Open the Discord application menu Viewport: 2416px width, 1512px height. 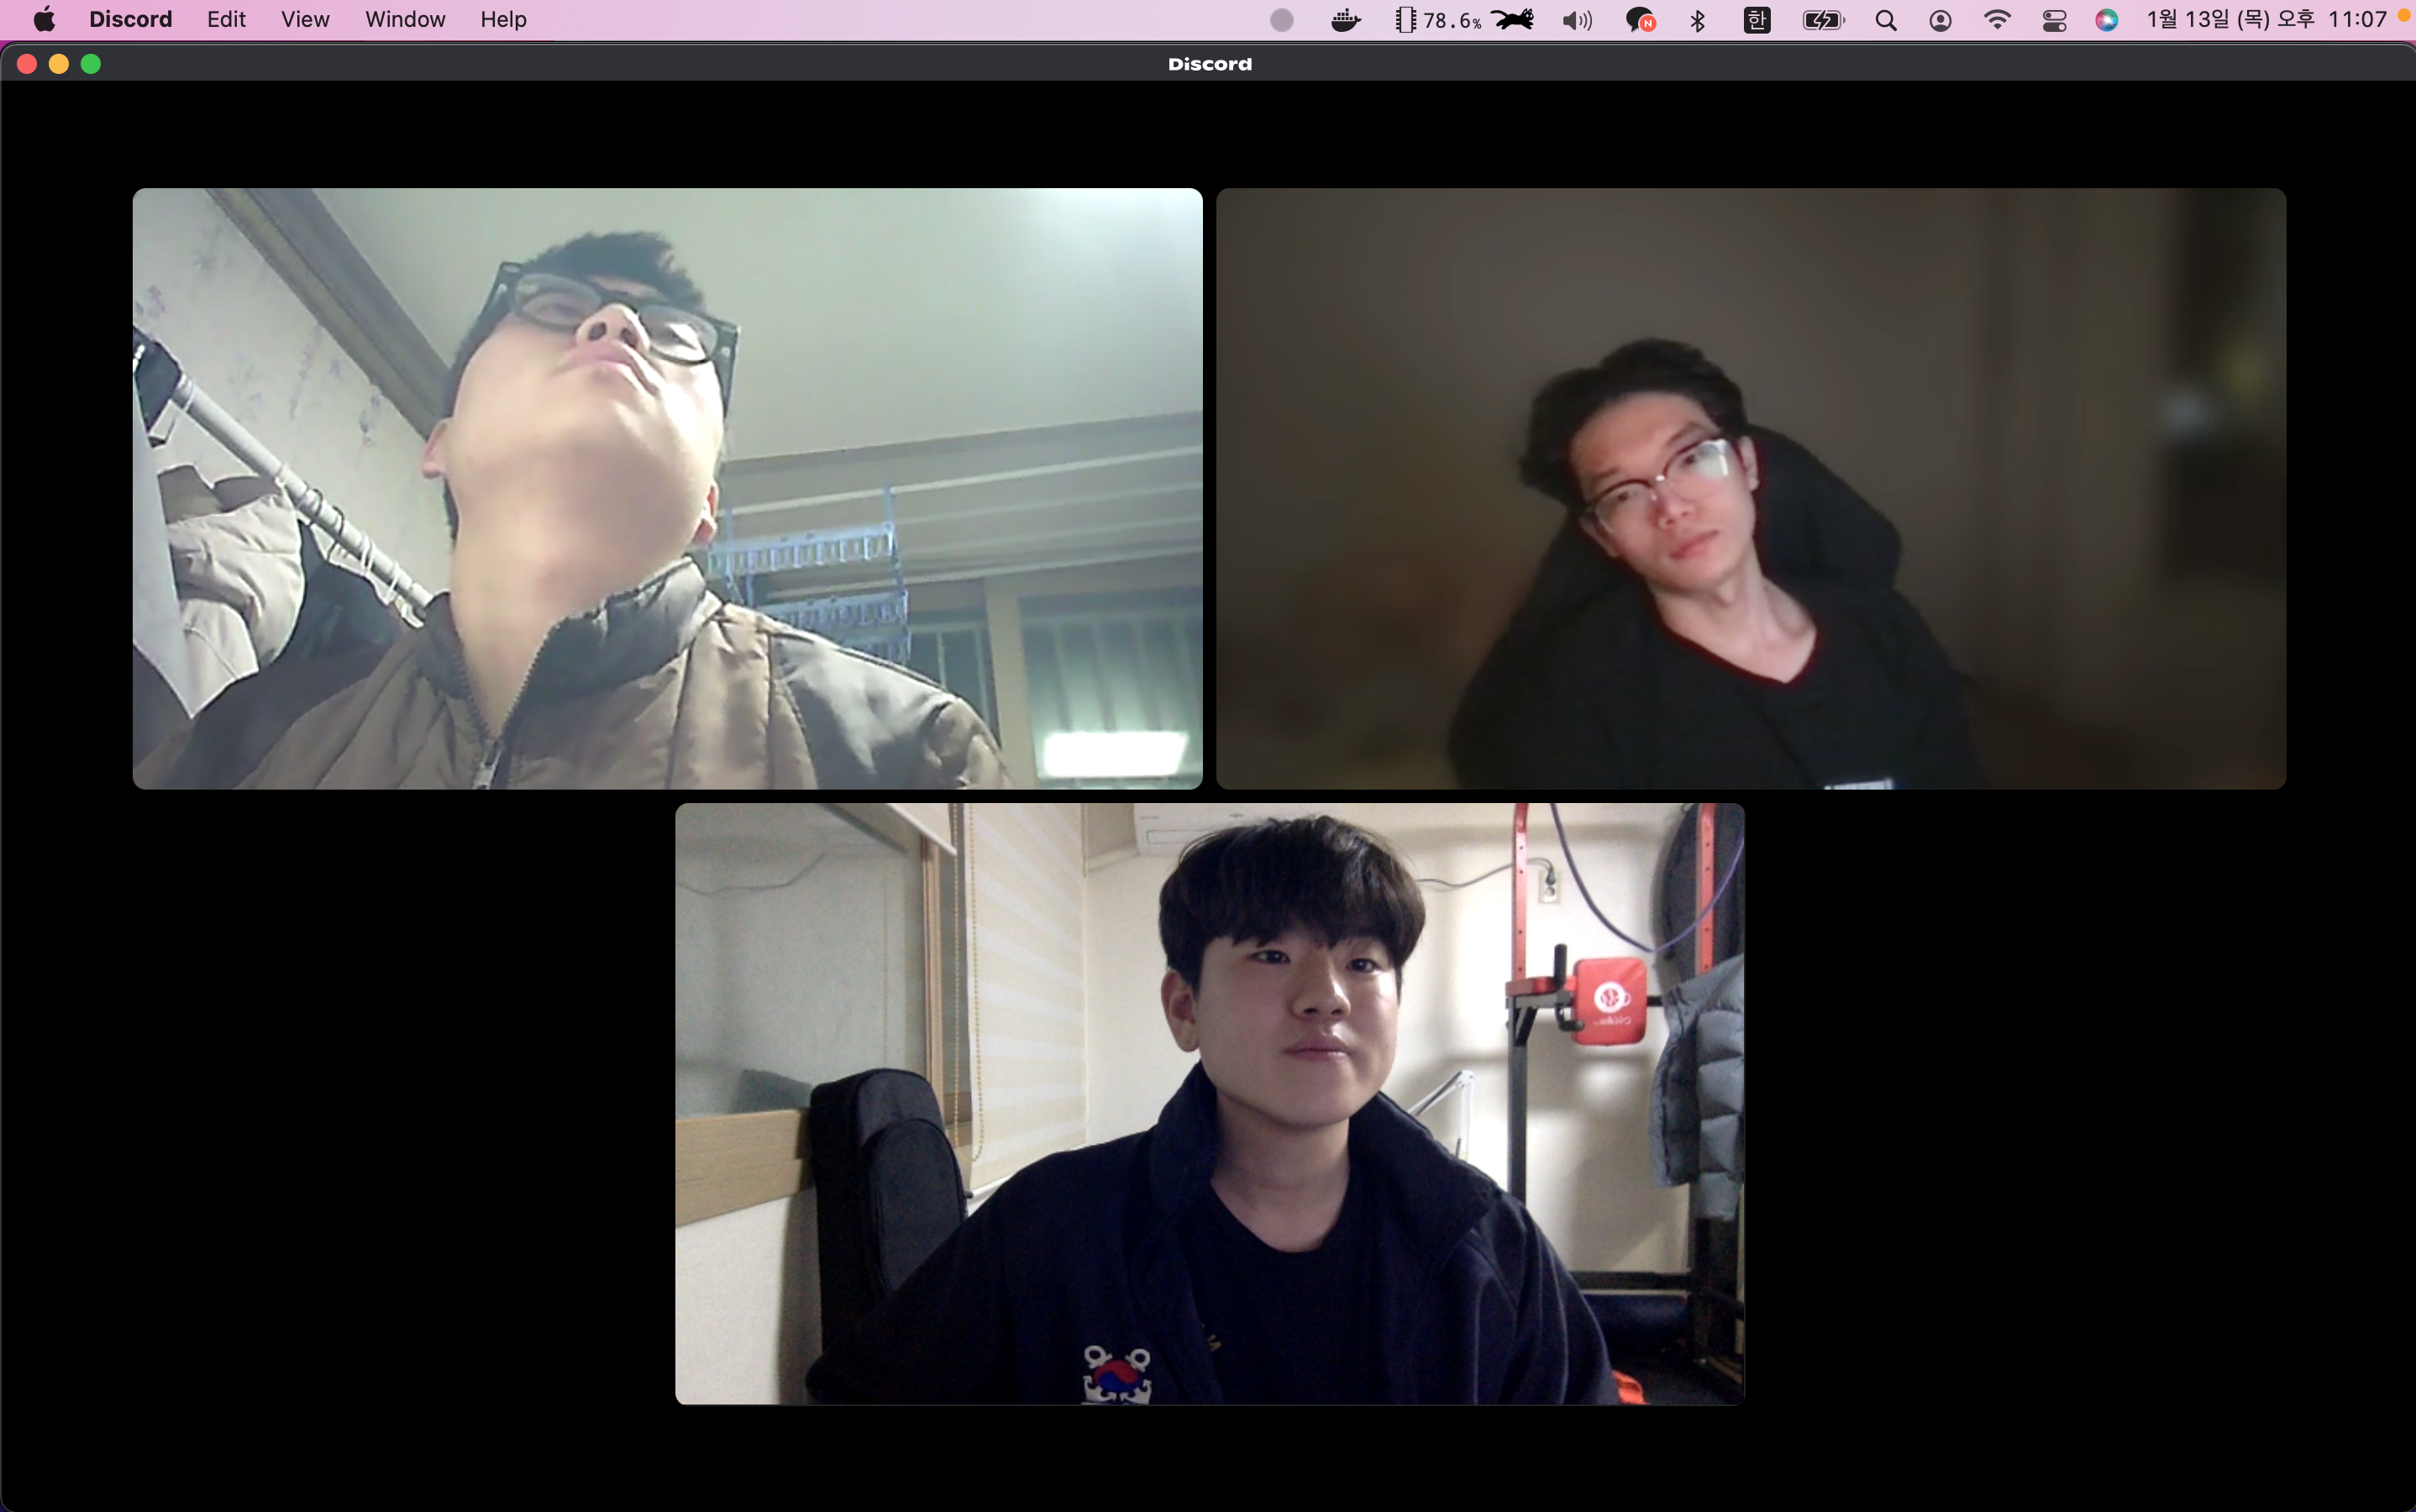coord(130,20)
